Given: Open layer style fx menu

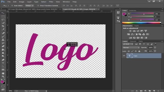Looking at the screenshot, I should 137,91.
